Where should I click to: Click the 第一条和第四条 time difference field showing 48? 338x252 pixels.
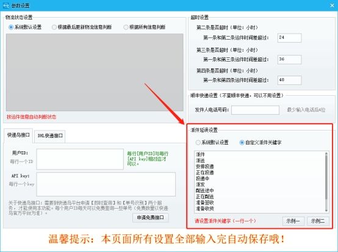click(x=290, y=80)
